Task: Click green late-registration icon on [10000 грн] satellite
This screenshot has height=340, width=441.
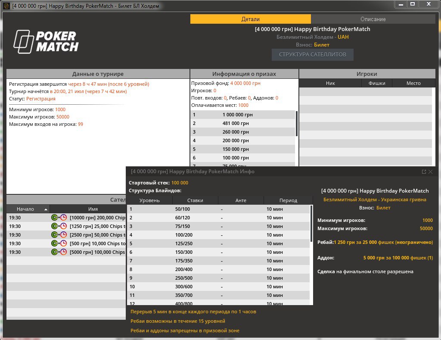Action: tap(55, 218)
